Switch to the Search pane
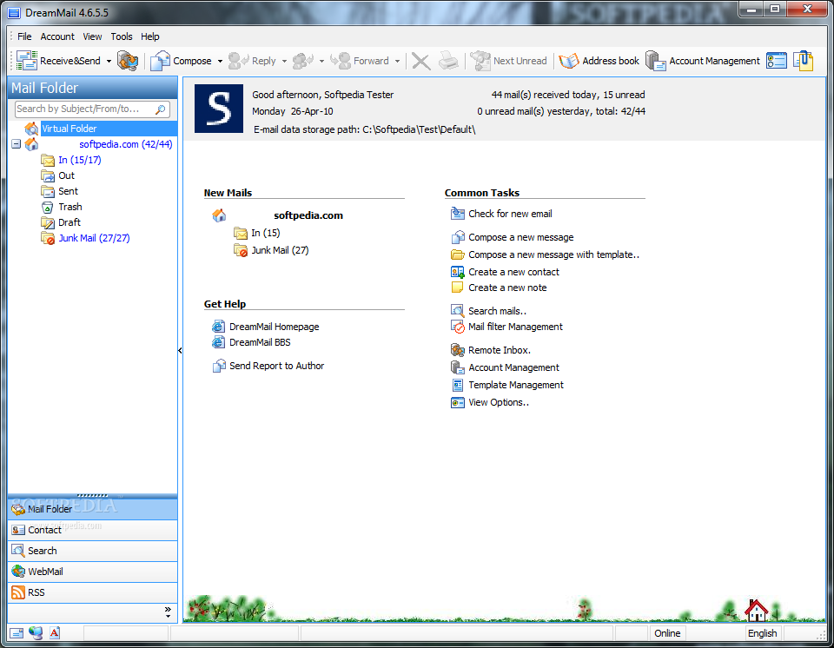Viewport: 834px width, 648px height. tap(93, 551)
